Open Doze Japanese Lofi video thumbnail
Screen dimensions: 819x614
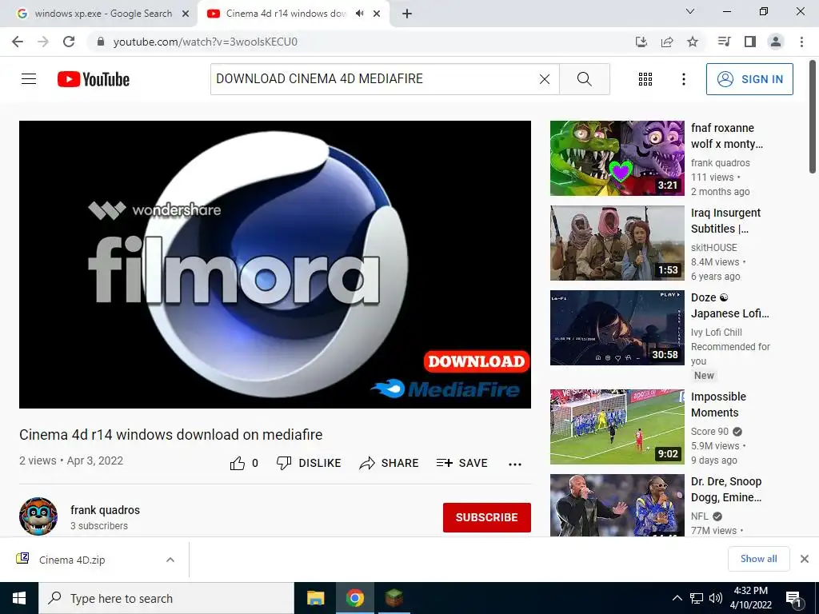pos(617,327)
